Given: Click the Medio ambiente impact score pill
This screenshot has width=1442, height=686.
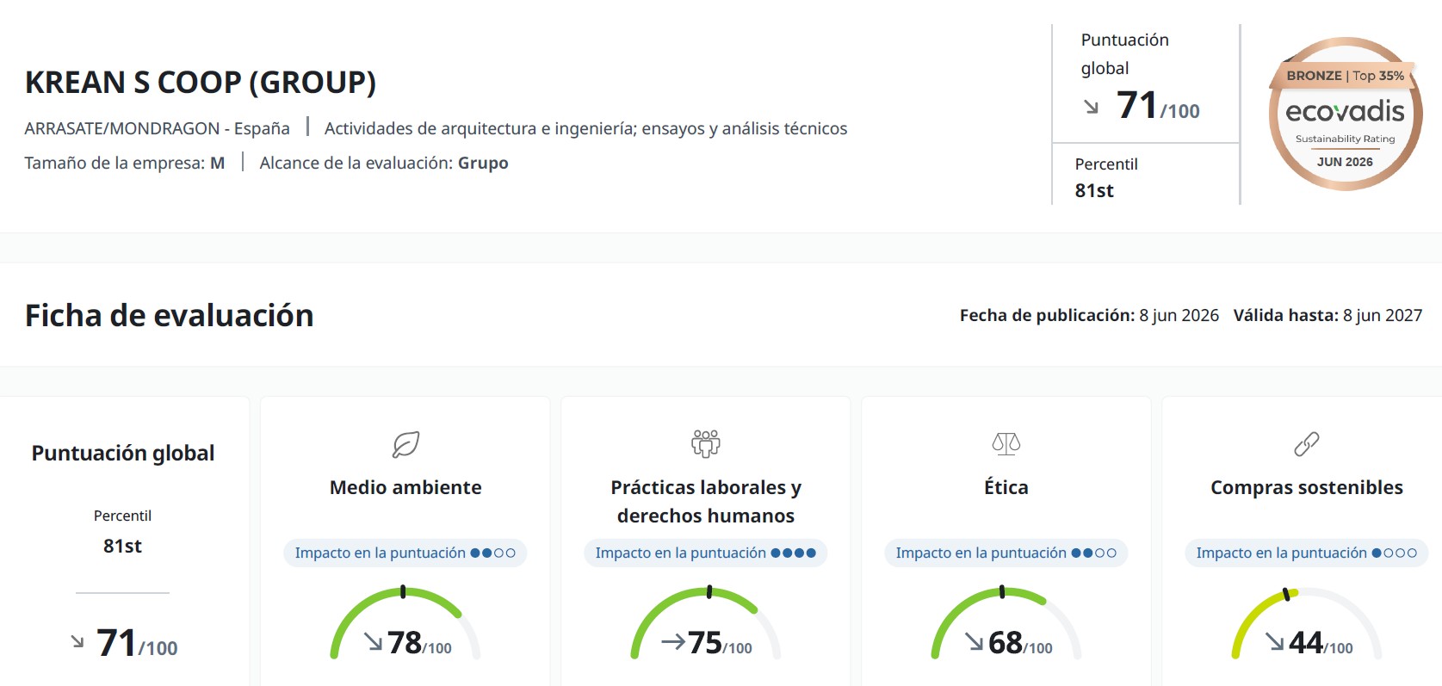Looking at the screenshot, I should (x=405, y=553).
